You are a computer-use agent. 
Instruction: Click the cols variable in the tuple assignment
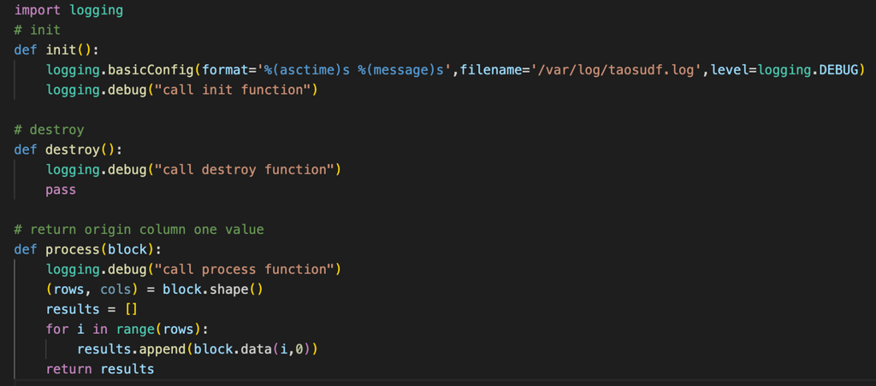pyautogui.click(x=115, y=289)
